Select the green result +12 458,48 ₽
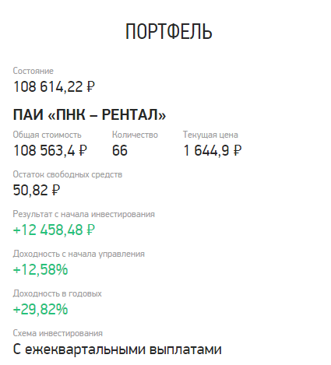The image size is (331, 365). click(x=54, y=230)
